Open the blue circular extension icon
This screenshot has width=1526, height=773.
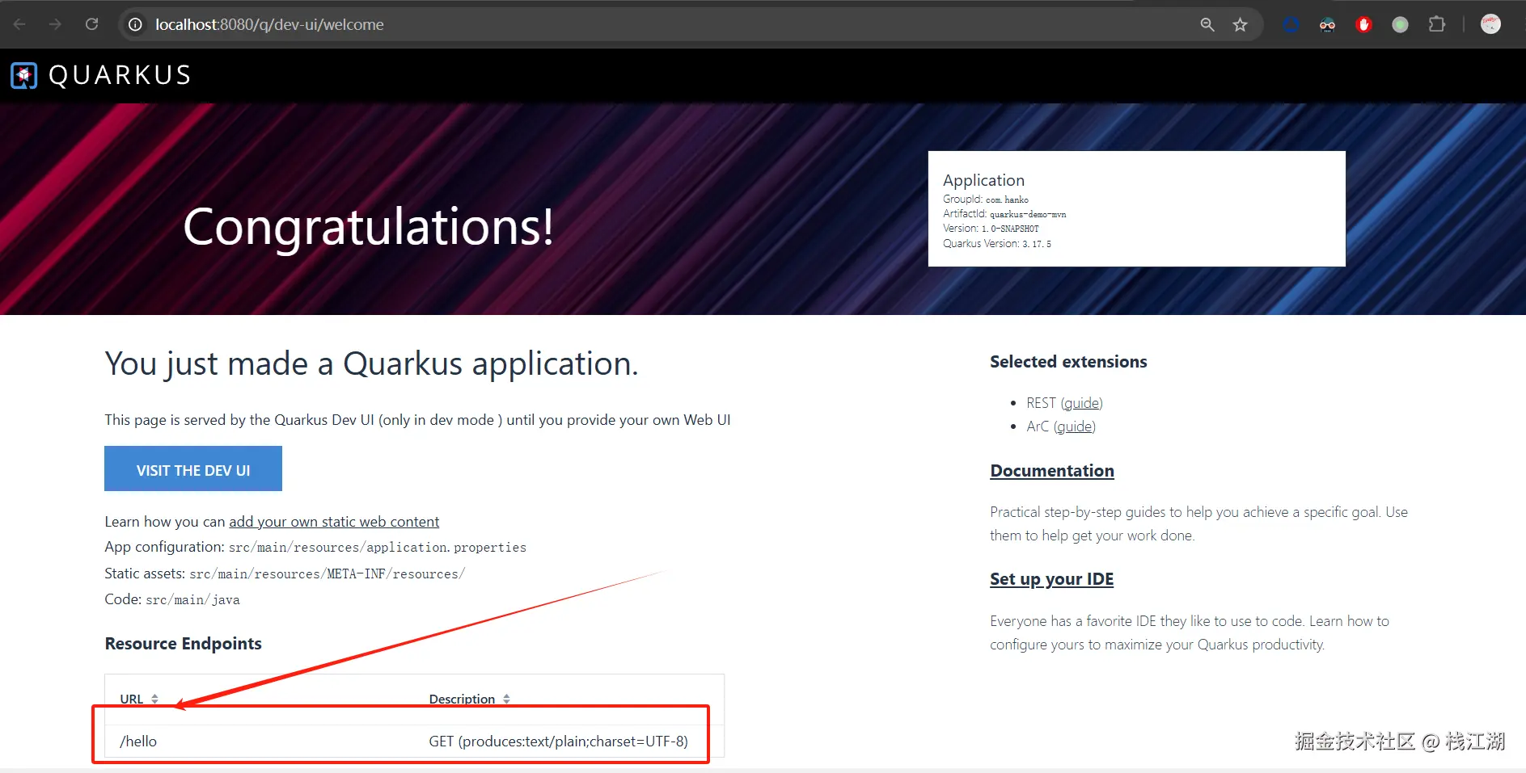click(x=1291, y=25)
